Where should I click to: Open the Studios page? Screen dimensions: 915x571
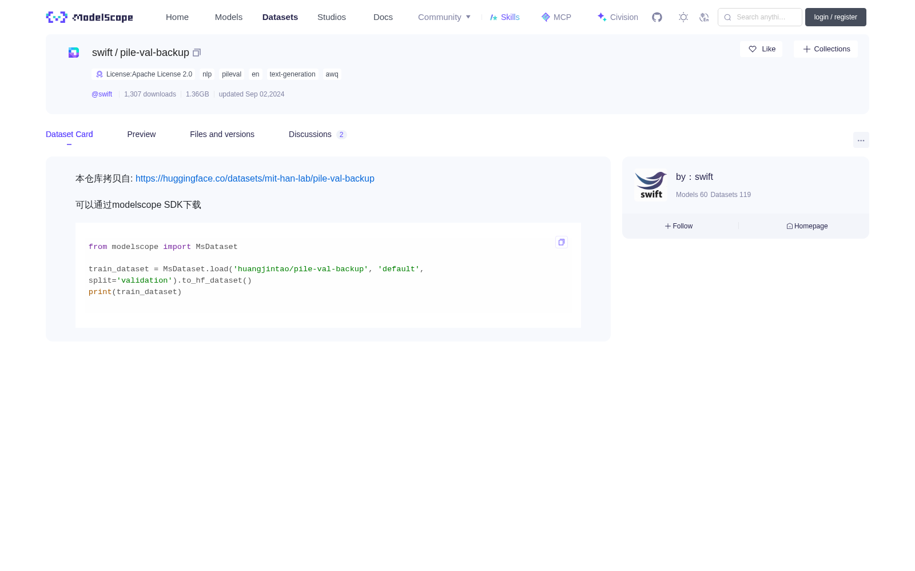(x=332, y=17)
